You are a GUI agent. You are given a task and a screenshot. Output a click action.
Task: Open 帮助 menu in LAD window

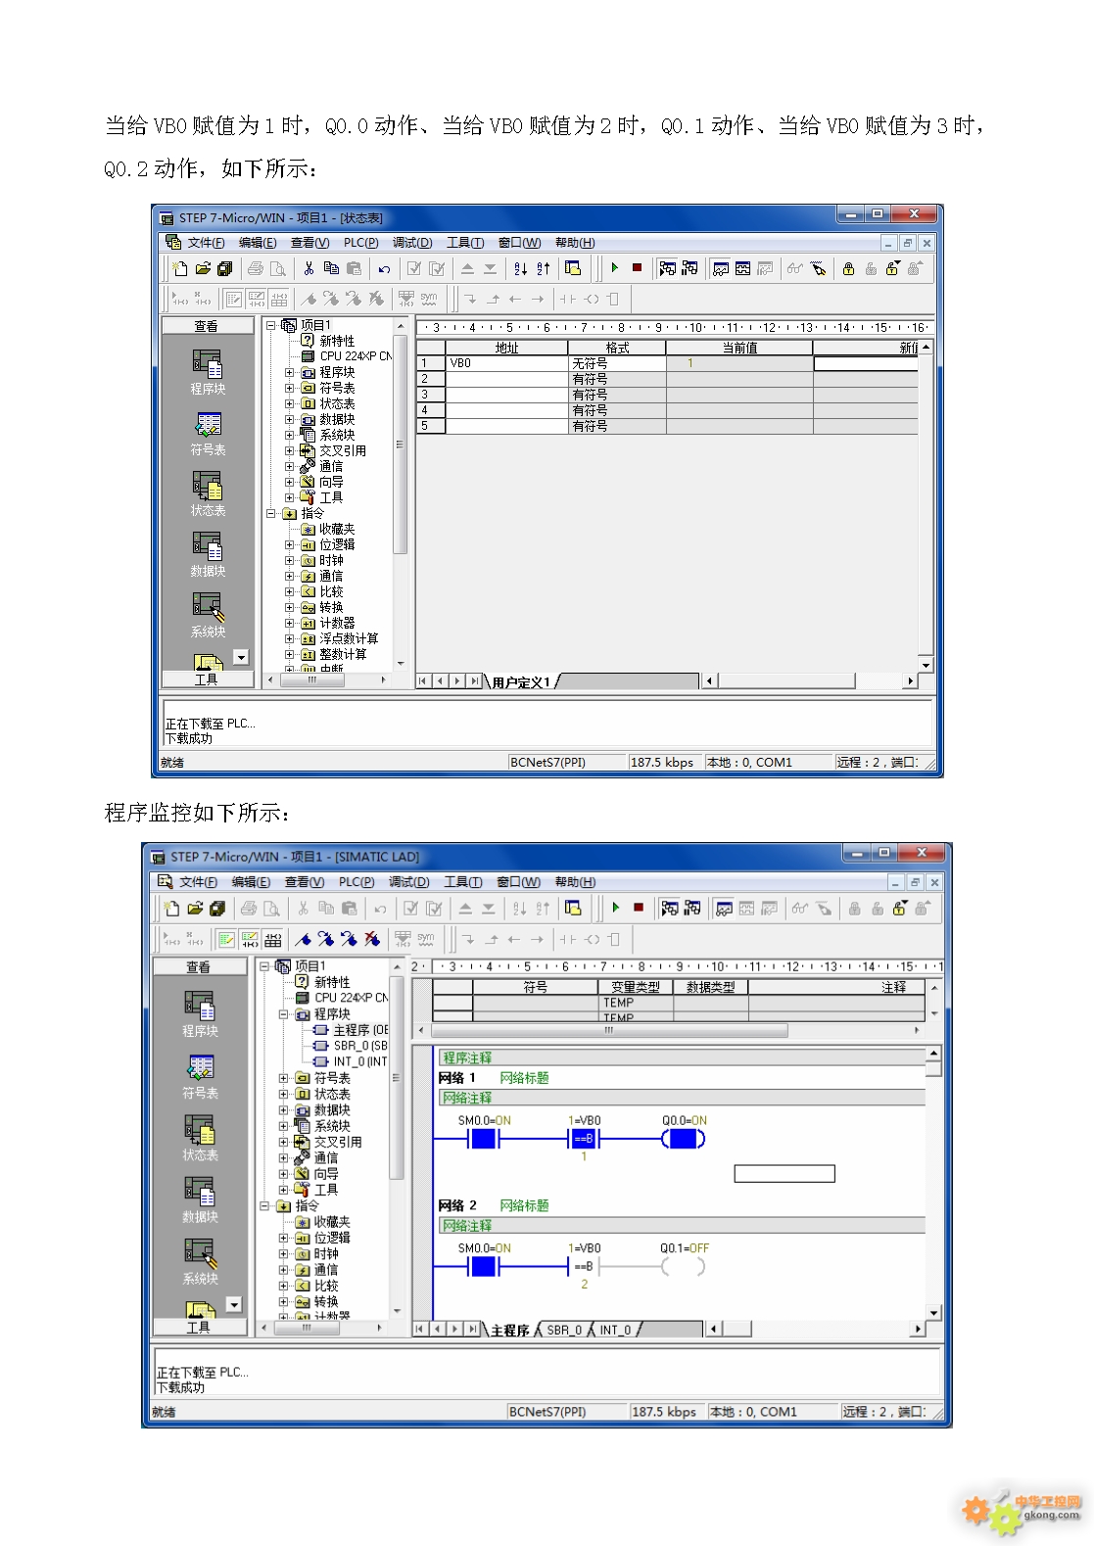point(575,882)
